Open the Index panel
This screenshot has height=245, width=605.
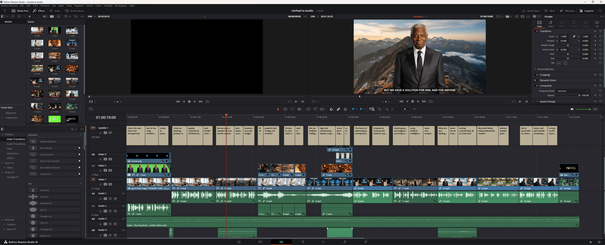(x=55, y=10)
